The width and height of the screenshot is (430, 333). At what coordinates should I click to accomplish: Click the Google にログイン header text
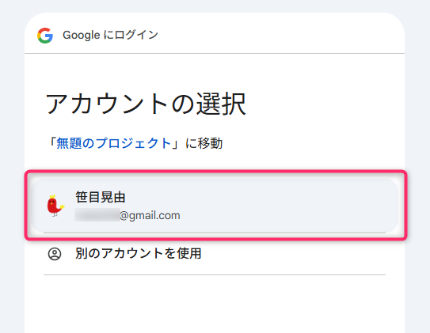110,35
